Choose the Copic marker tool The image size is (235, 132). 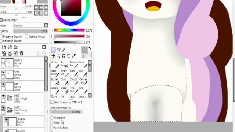65,81
